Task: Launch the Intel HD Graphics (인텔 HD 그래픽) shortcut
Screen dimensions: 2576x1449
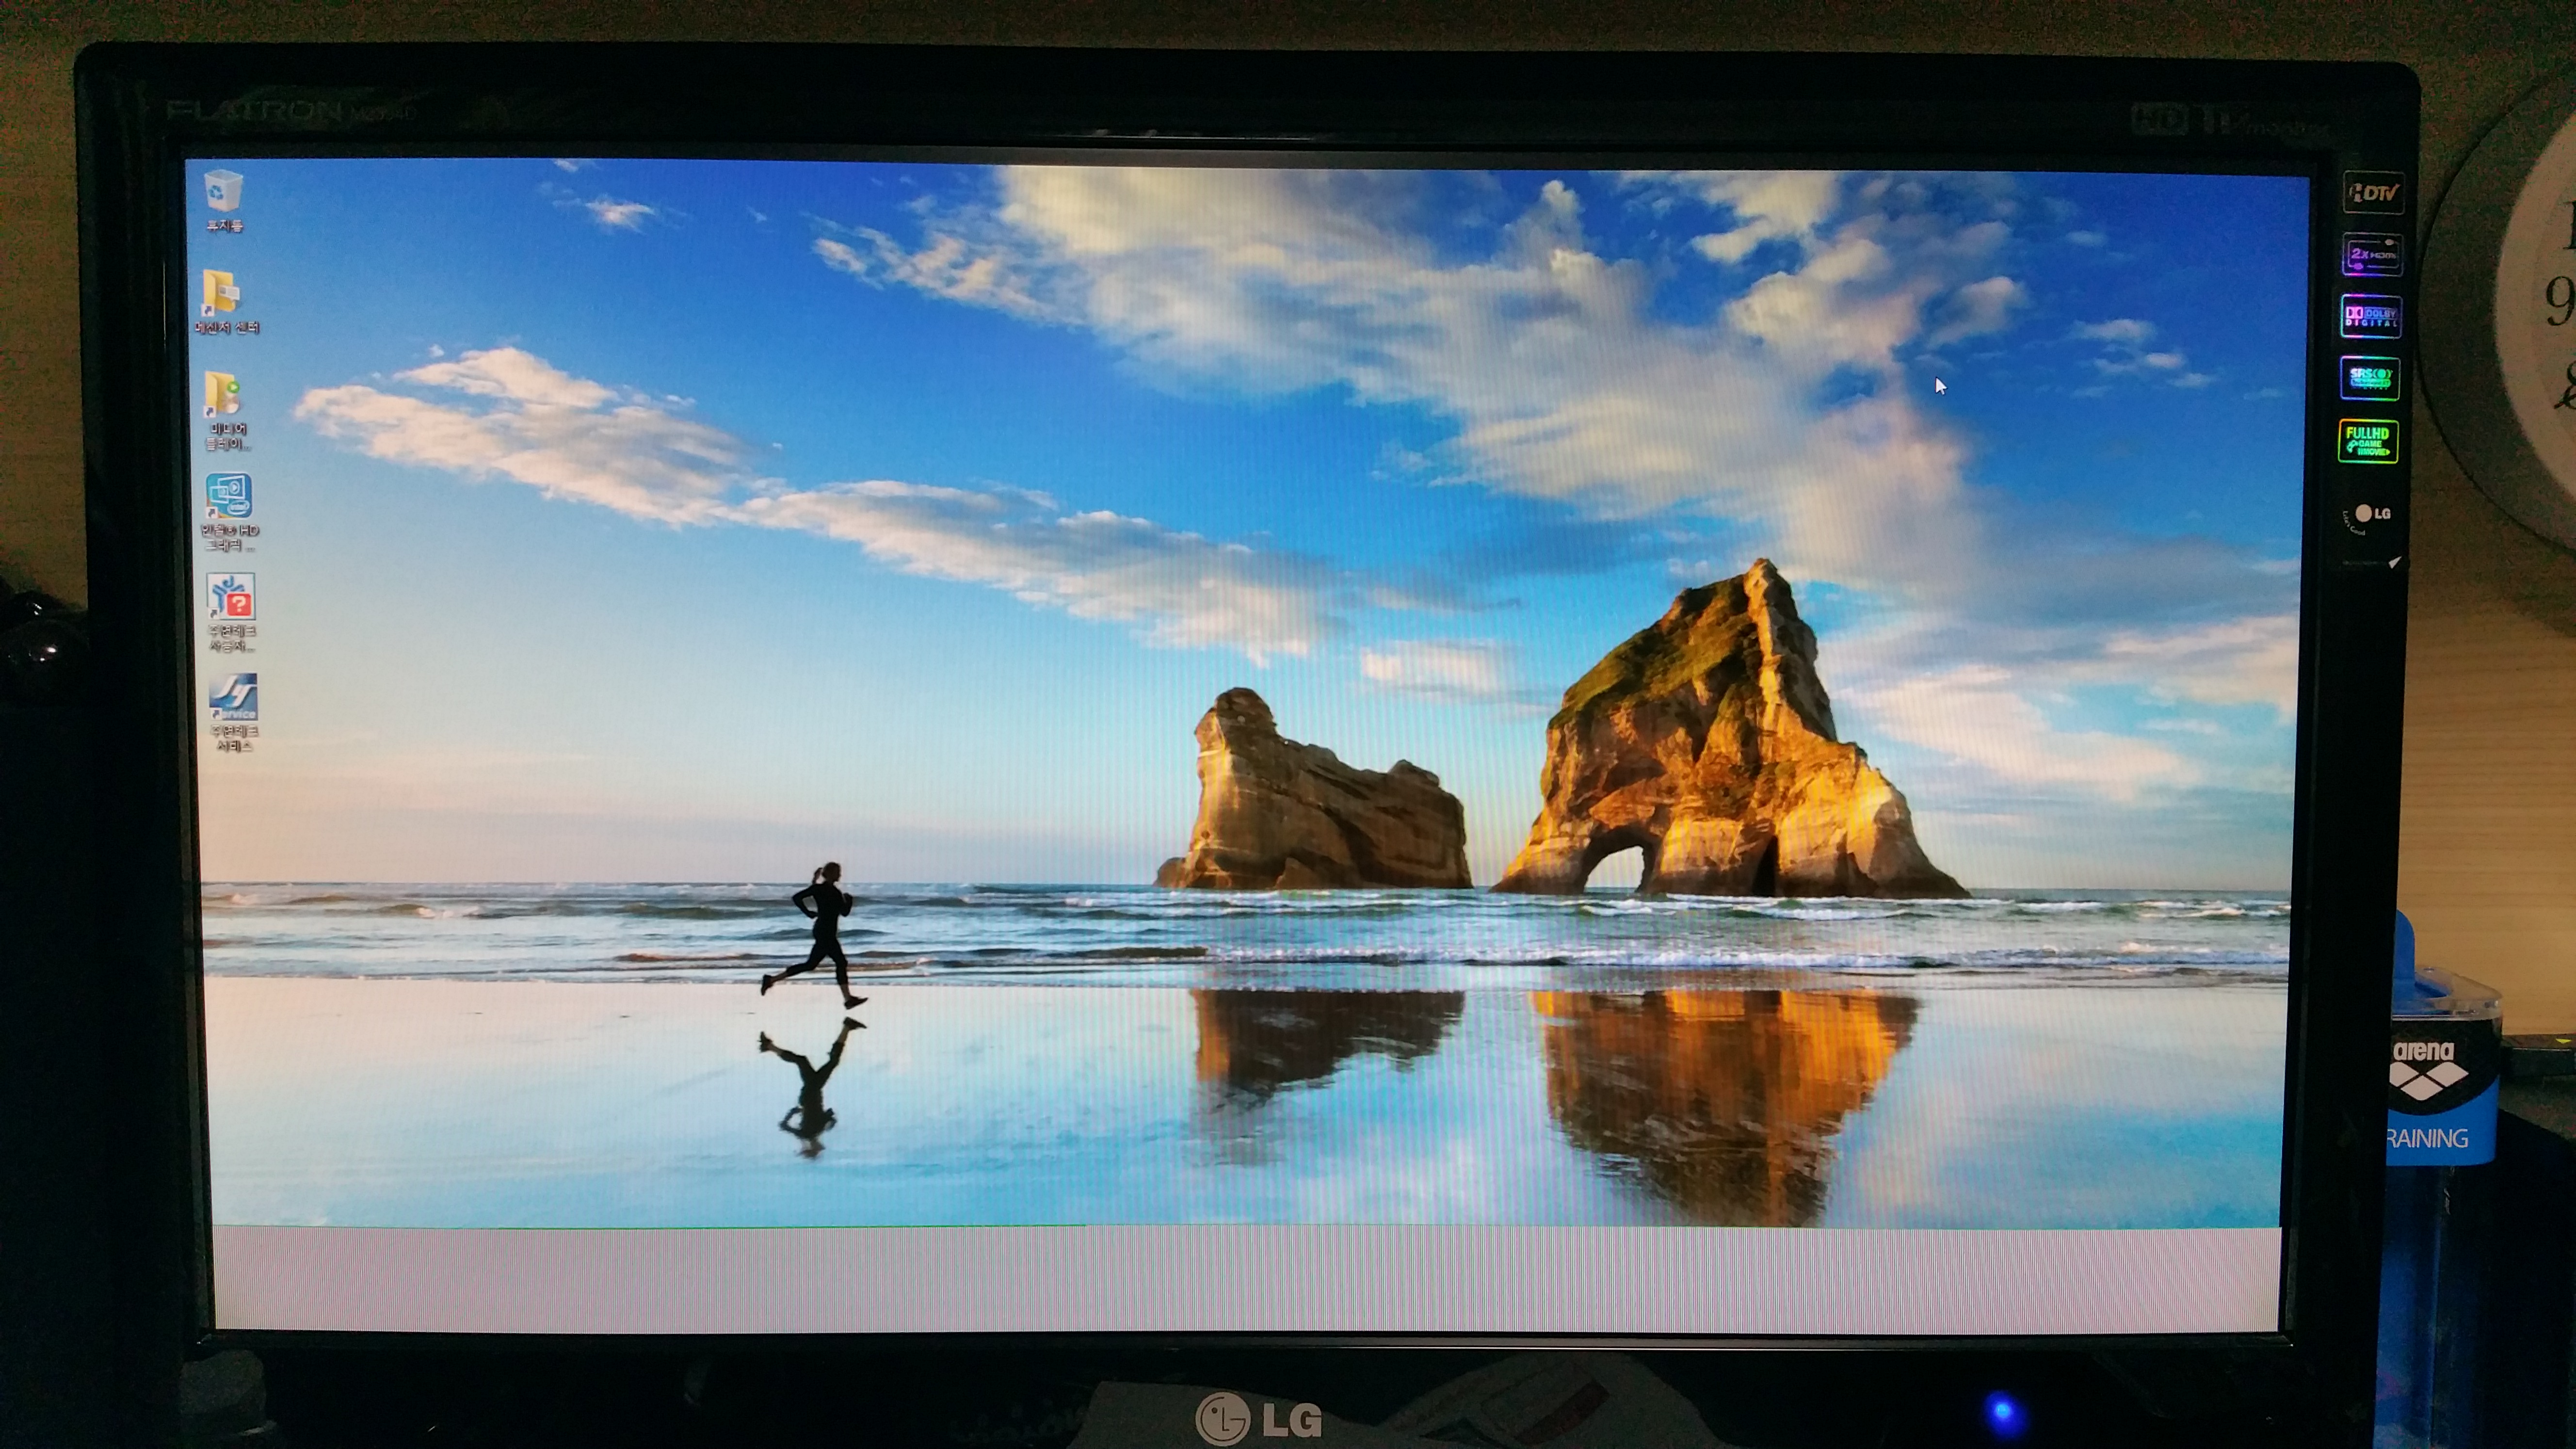Action: coord(230,512)
